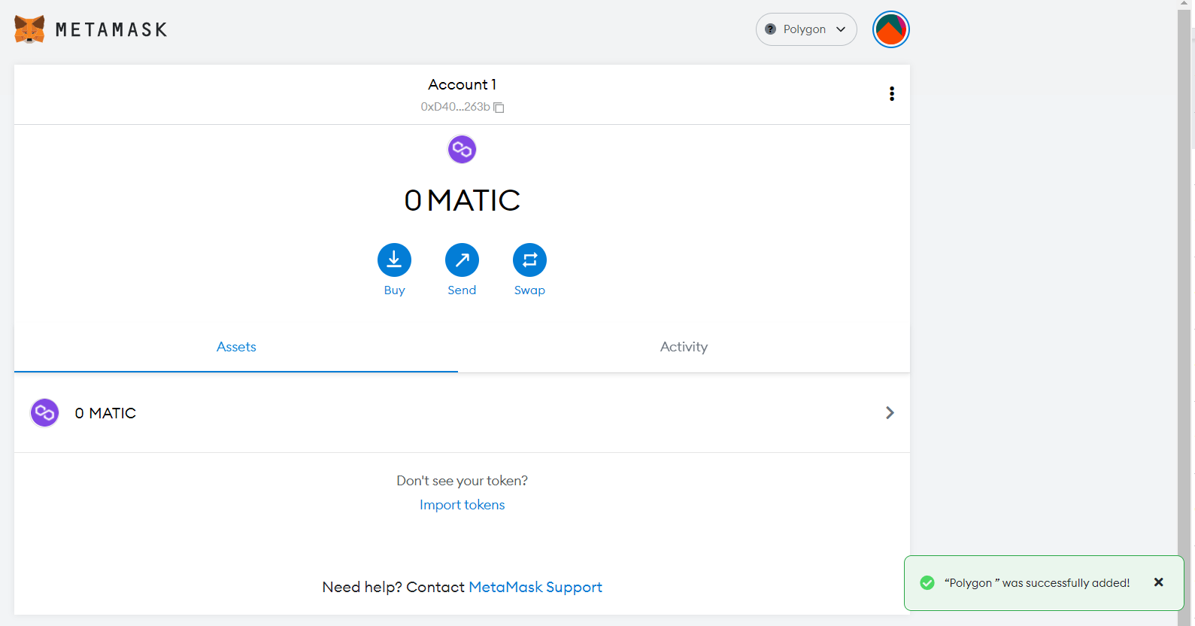Click the METAMASK wordmark text
1195x626 pixels.
coord(111,30)
